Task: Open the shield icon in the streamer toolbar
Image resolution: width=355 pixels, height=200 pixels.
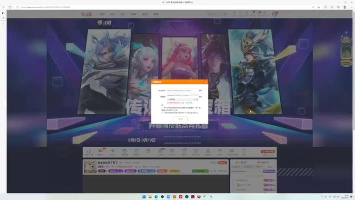Action: pyautogui.click(x=172, y=151)
